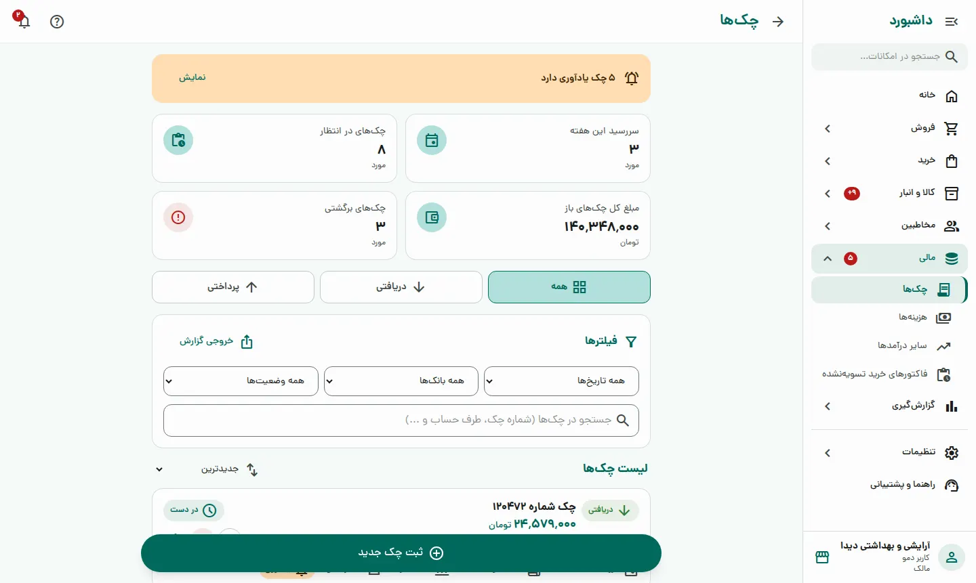Screen dimensions: 976x583
Task: Collapse the مالی sidebar section
Action: 889,259
